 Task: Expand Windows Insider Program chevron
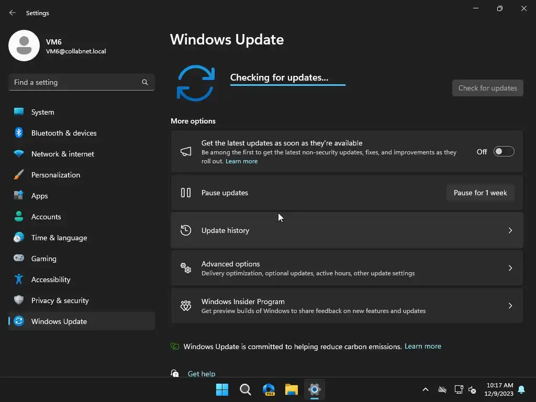[510, 306]
